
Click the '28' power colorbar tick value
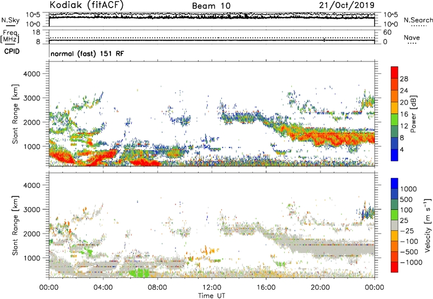[x=404, y=79]
